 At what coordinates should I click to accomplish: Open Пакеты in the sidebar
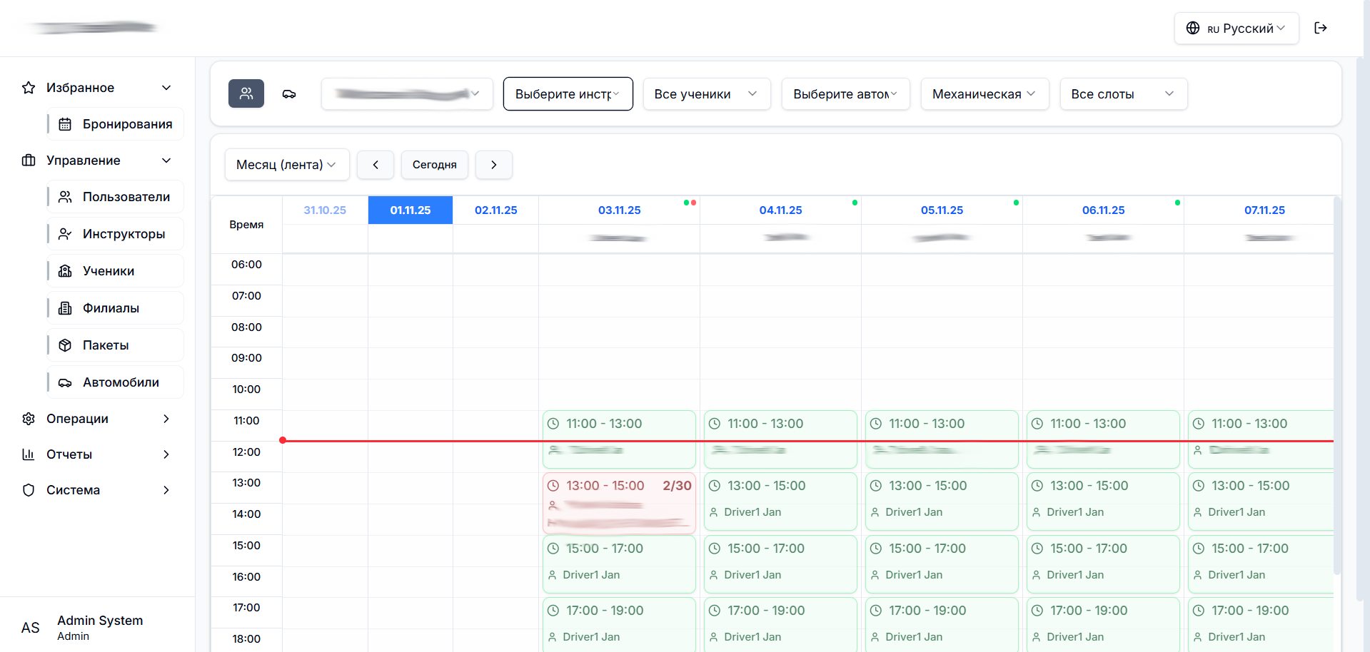(116, 345)
